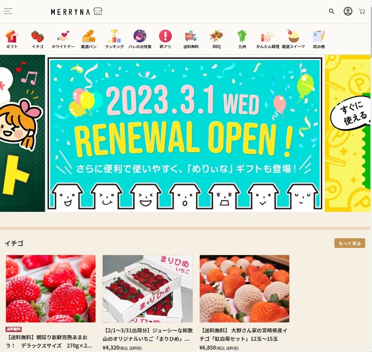Click the search magnifier icon
The image size is (372, 352).
click(x=331, y=11)
